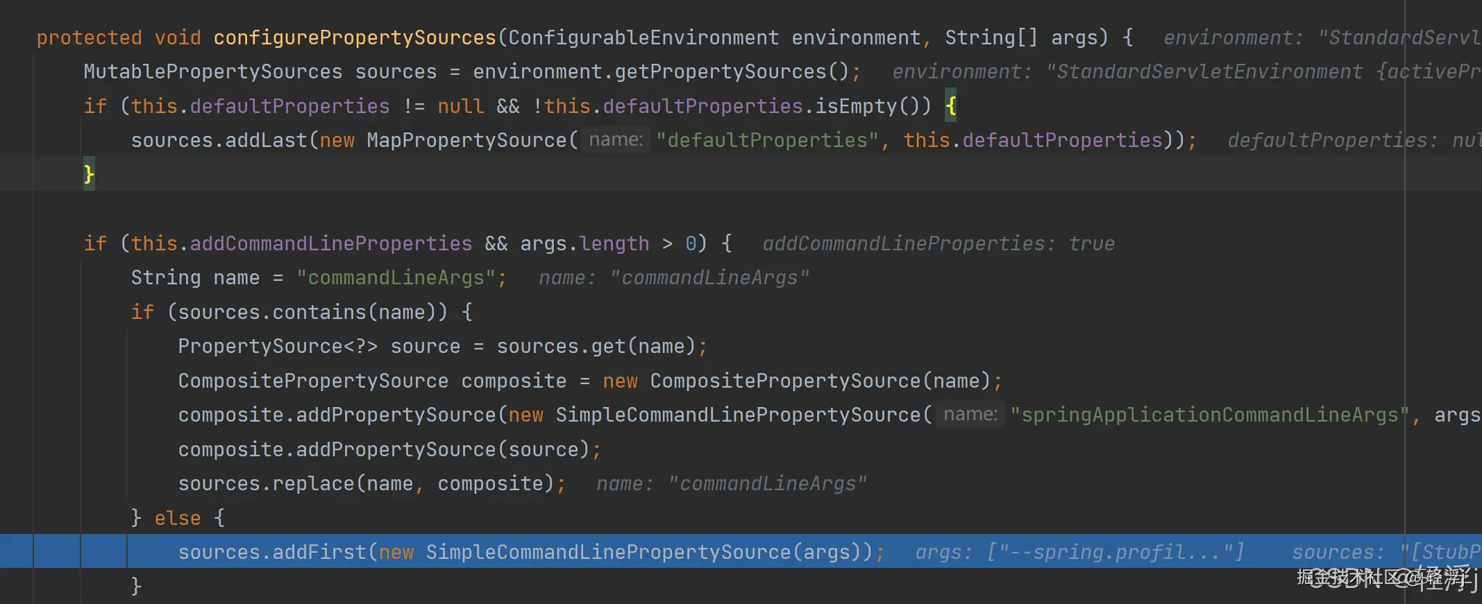Click the null keyword in the if condition

(461, 106)
